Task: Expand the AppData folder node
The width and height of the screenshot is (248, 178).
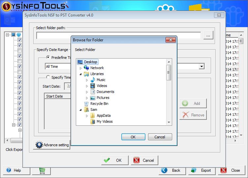Action: click(87, 116)
